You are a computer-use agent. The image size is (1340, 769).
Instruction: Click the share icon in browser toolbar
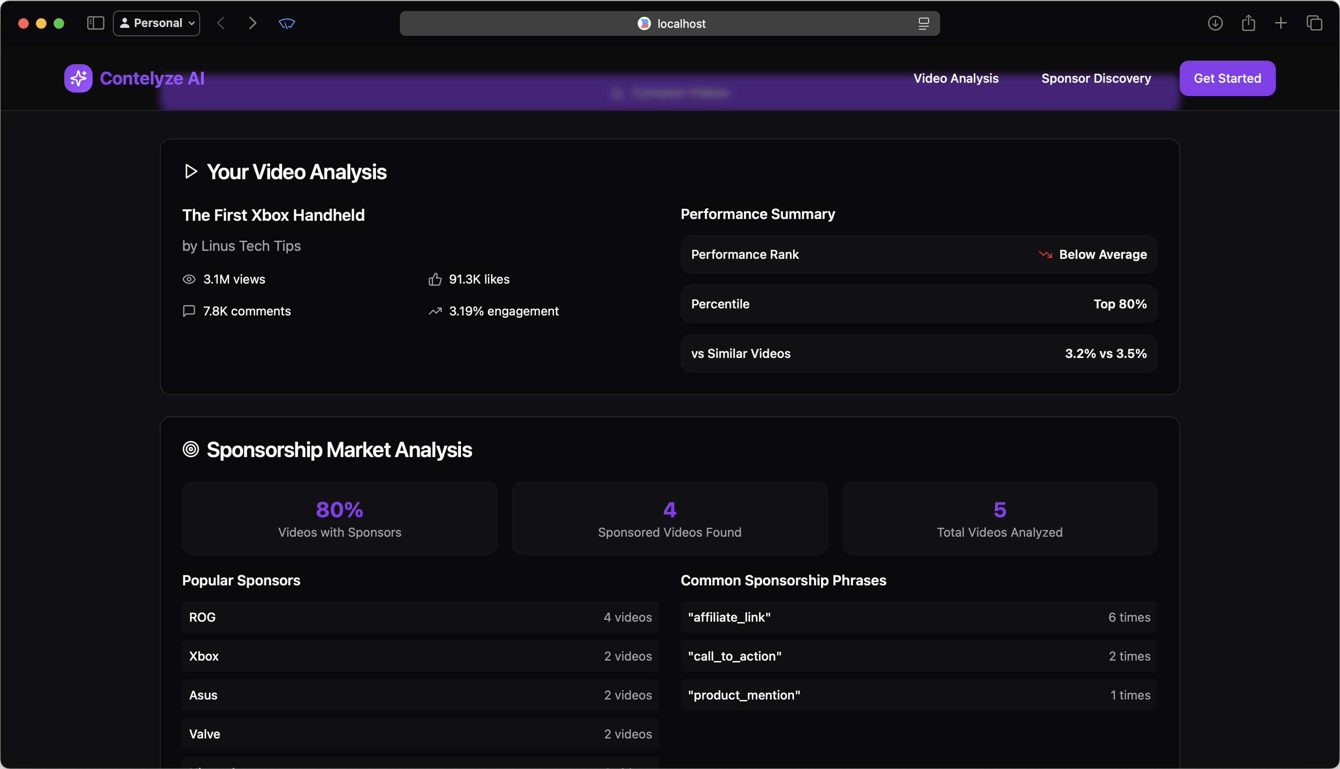coord(1248,23)
